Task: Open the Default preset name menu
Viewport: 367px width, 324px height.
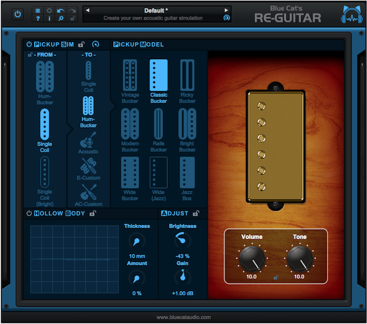Action: 156,11
